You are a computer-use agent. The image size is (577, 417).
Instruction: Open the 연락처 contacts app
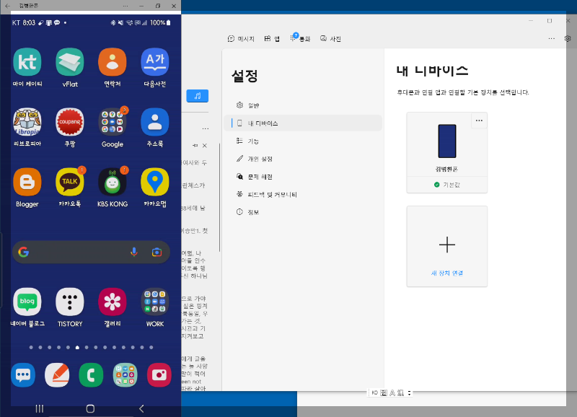[x=113, y=62]
